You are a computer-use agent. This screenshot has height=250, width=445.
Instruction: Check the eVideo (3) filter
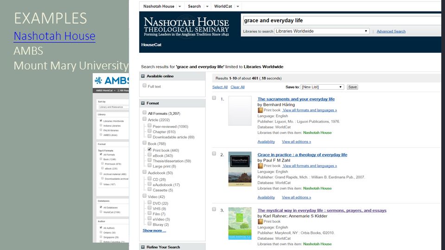click(x=149, y=218)
